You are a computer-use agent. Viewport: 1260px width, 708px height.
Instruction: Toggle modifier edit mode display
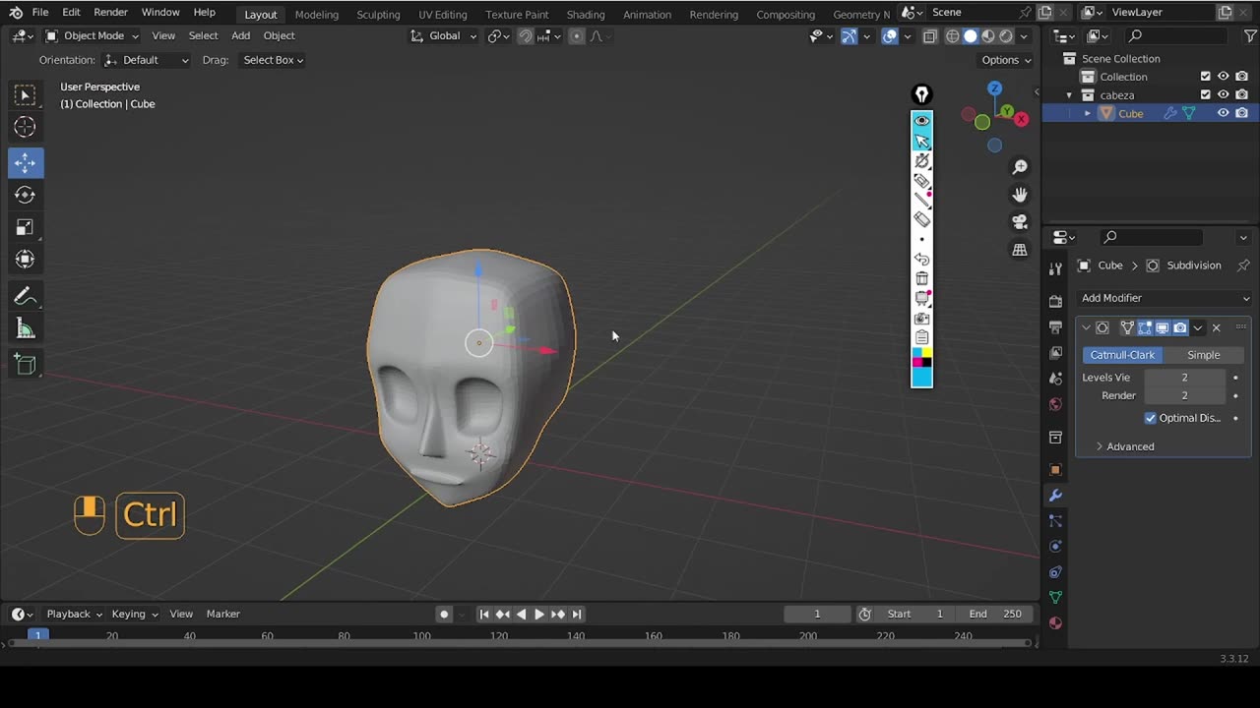click(x=1145, y=327)
